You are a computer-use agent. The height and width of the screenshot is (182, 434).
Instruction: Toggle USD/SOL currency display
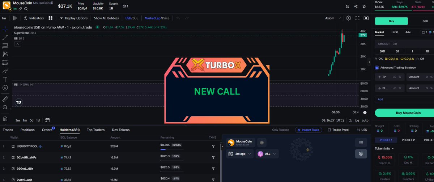coord(131,18)
